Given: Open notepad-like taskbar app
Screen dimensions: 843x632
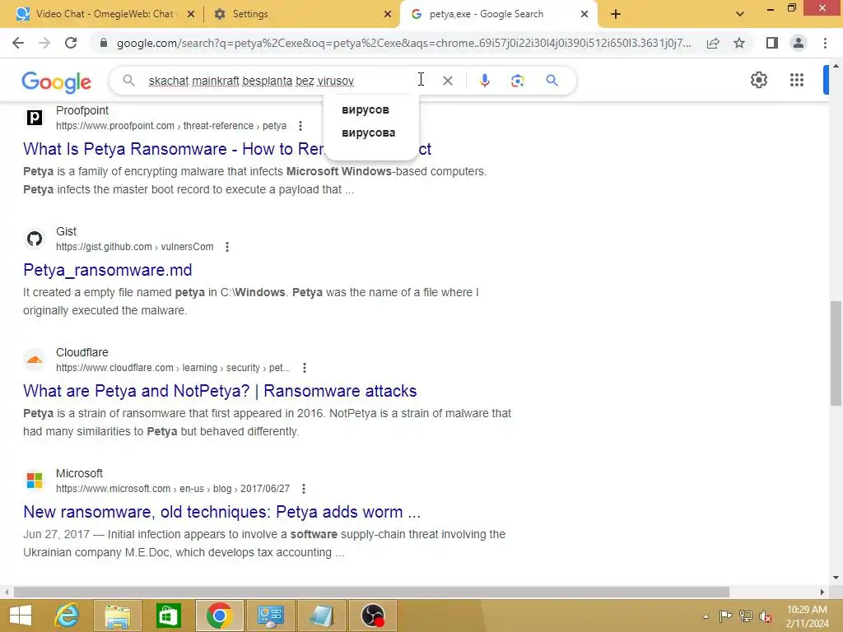Looking at the screenshot, I should (x=322, y=616).
